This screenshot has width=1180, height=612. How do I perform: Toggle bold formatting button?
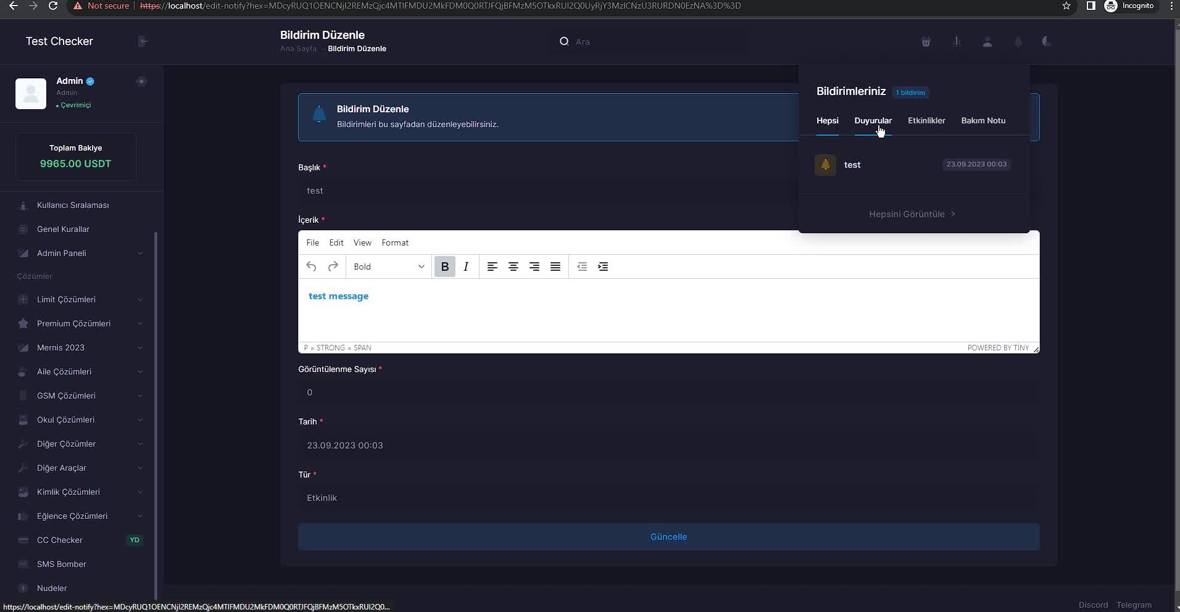coord(444,267)
